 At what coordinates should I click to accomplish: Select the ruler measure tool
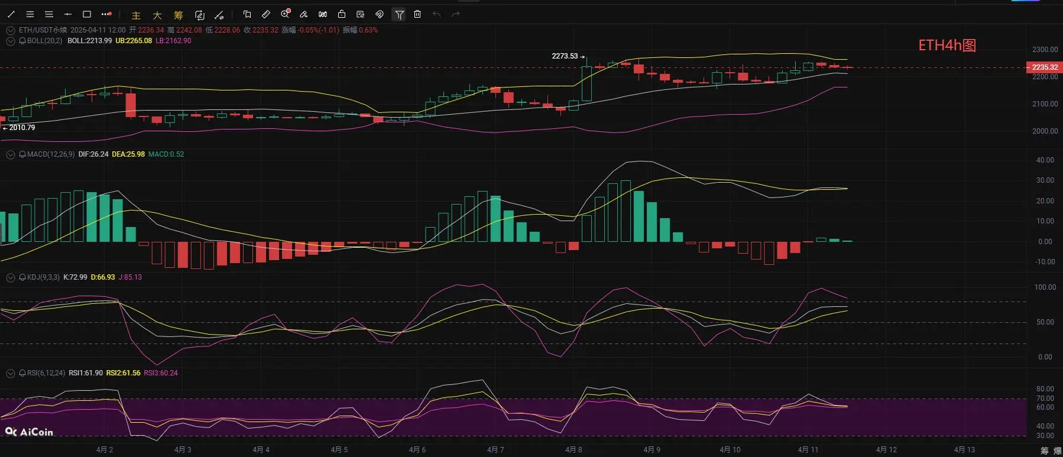click(x=266, y=14)
